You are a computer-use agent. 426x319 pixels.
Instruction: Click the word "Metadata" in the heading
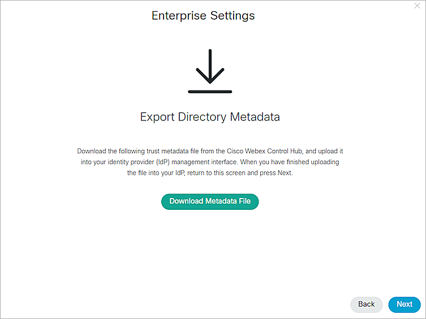point(255,117)
